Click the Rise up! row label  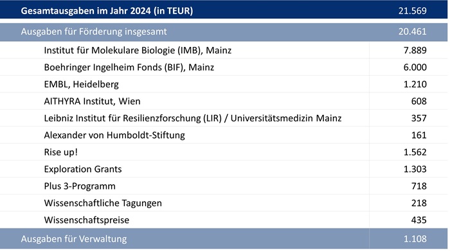pos(61,152)
